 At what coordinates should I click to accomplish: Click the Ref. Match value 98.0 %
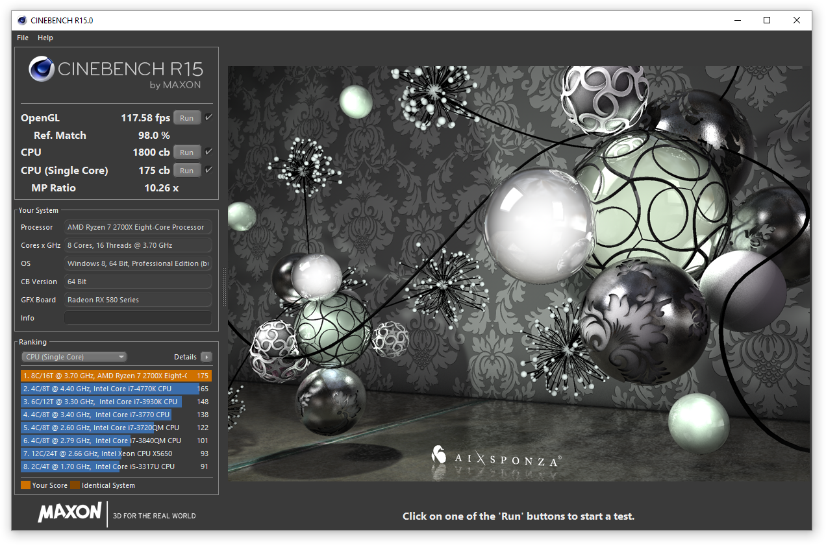154,136
